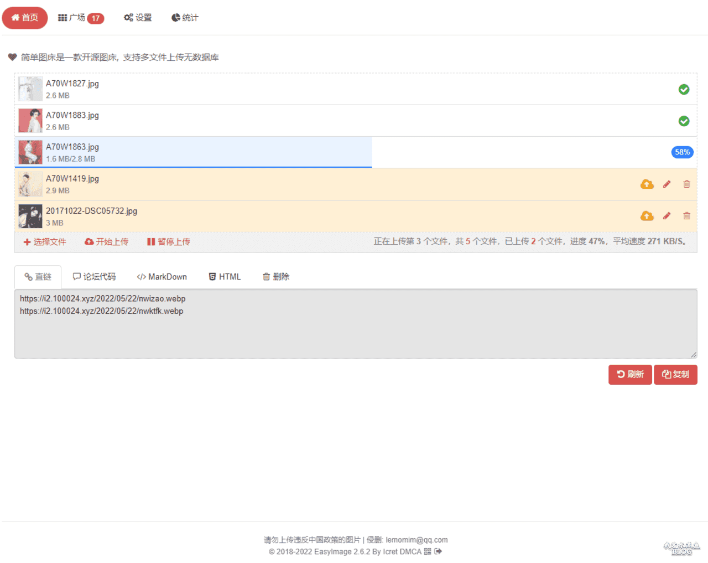The width and height of the screenshot is (708, 563).
Task: Edit A70W1419.jpg with the pencil icon
Action: pyautogui.click(x=667, y=184)
